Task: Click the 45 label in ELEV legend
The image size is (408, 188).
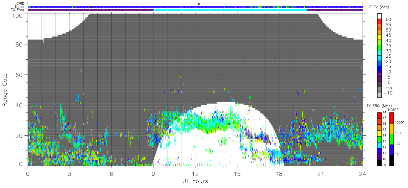Action: [389, 35]
